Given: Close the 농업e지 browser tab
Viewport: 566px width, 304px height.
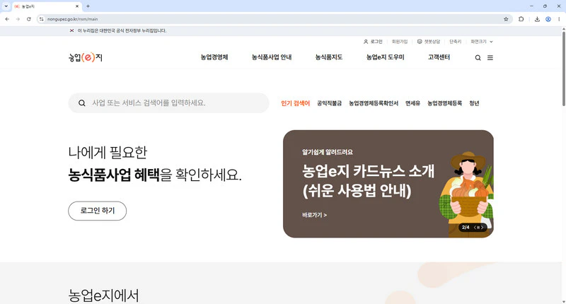Looking at the screenshot, I should tap(77, 6).
